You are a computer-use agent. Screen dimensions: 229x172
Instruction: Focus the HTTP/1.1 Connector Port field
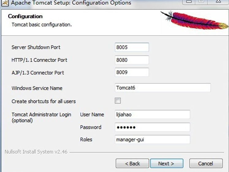(x=132, y=60)
